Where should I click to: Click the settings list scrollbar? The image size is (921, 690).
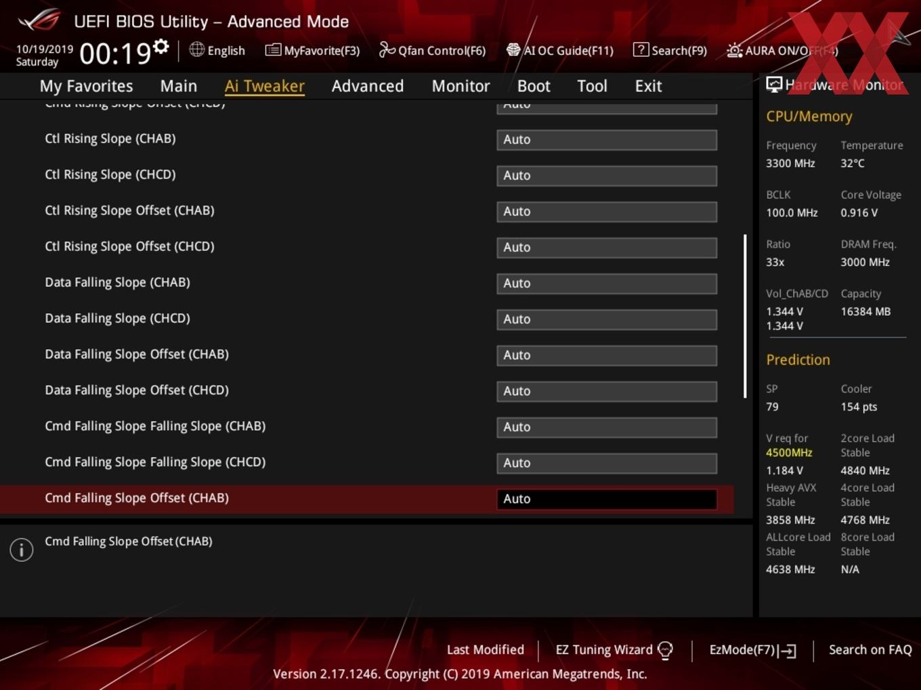point(745,316)
